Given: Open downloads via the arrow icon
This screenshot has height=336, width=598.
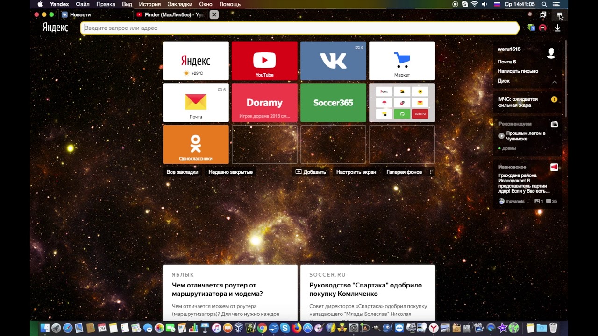Looking at the screenshot, I should 557,28.
